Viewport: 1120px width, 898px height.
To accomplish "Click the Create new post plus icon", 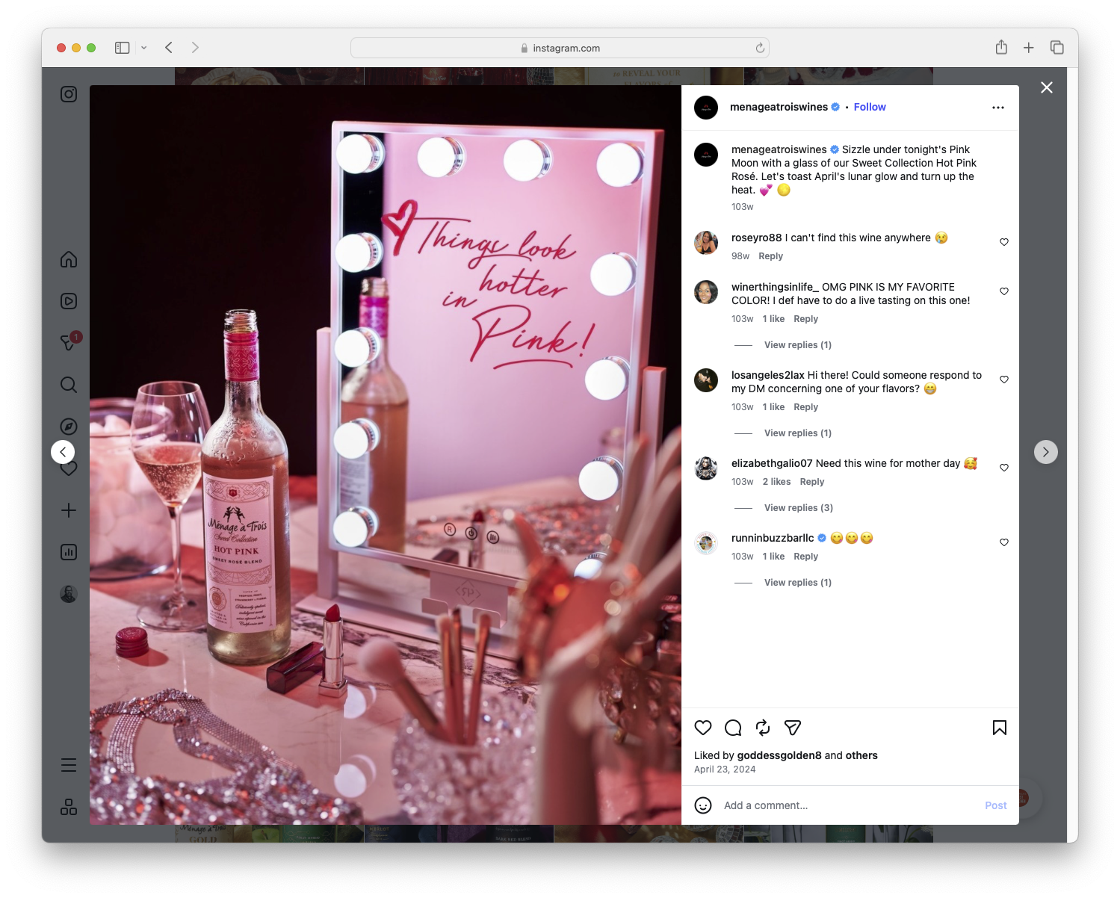I will tap(68, 510).
